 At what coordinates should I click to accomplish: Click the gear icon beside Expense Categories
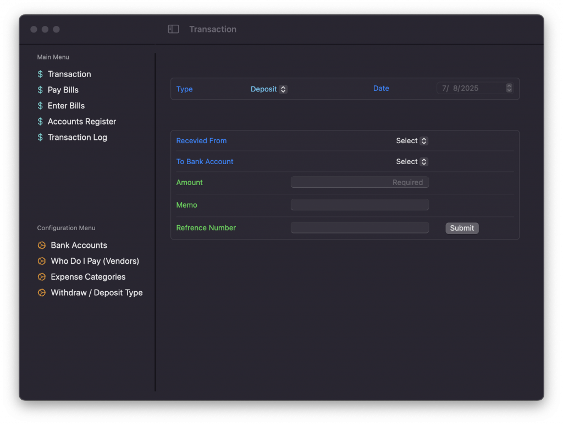click(41, 277)
